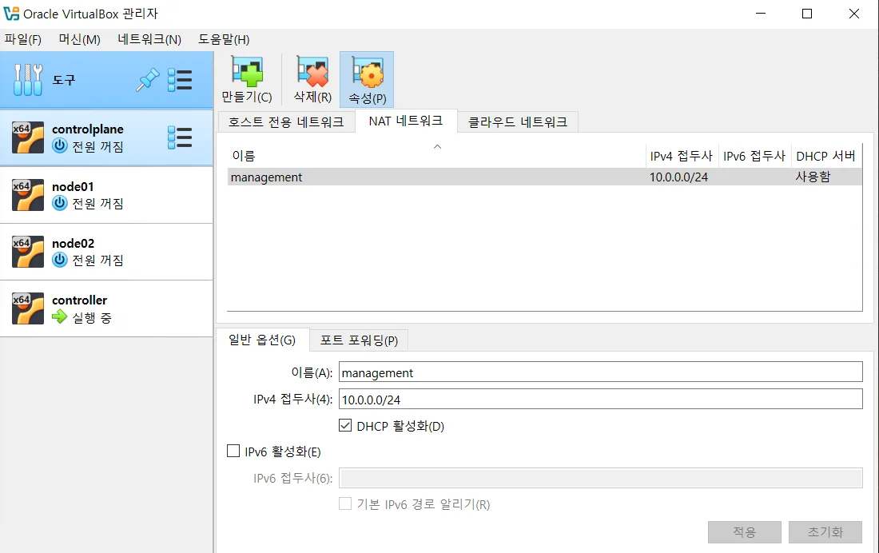
Task: Click the 만들기(C) create network icon
Action: click(247, 73)
